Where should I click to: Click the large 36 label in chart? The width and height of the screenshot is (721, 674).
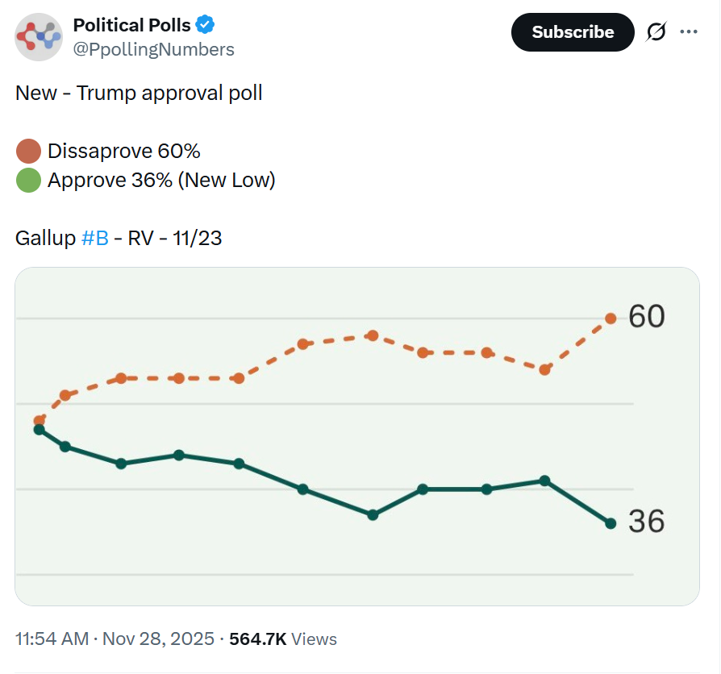coord(647,522)
